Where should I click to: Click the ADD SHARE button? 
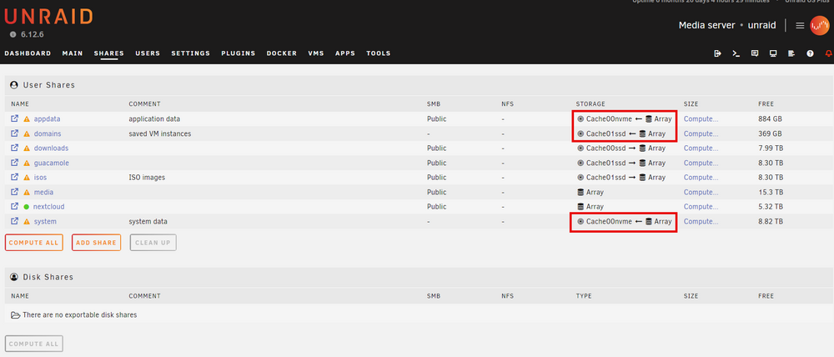click(x=96, y=243)
